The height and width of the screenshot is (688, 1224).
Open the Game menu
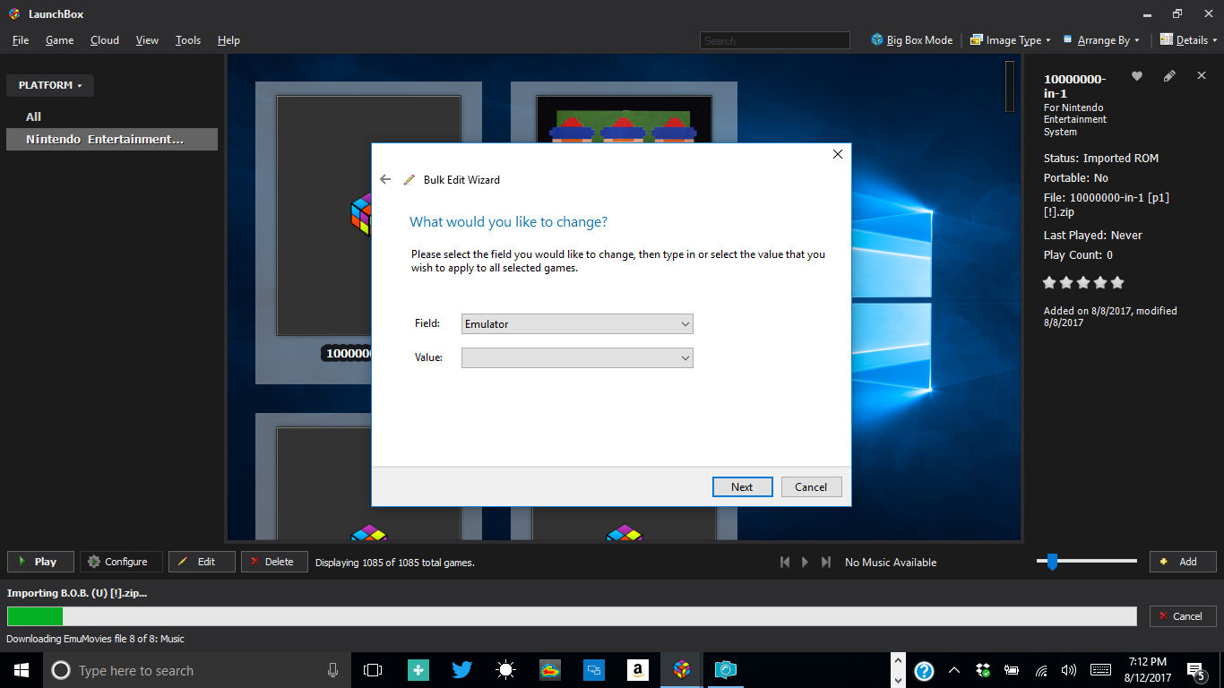(x=59, y=40)
